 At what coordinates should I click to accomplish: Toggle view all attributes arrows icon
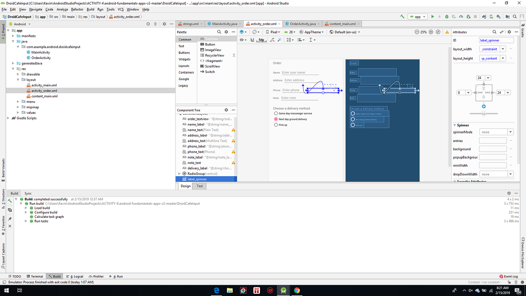502,32
